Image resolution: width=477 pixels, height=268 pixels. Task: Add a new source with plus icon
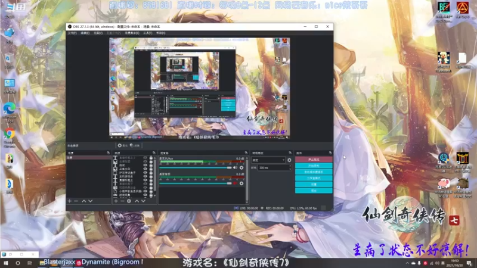coord(116,201)
